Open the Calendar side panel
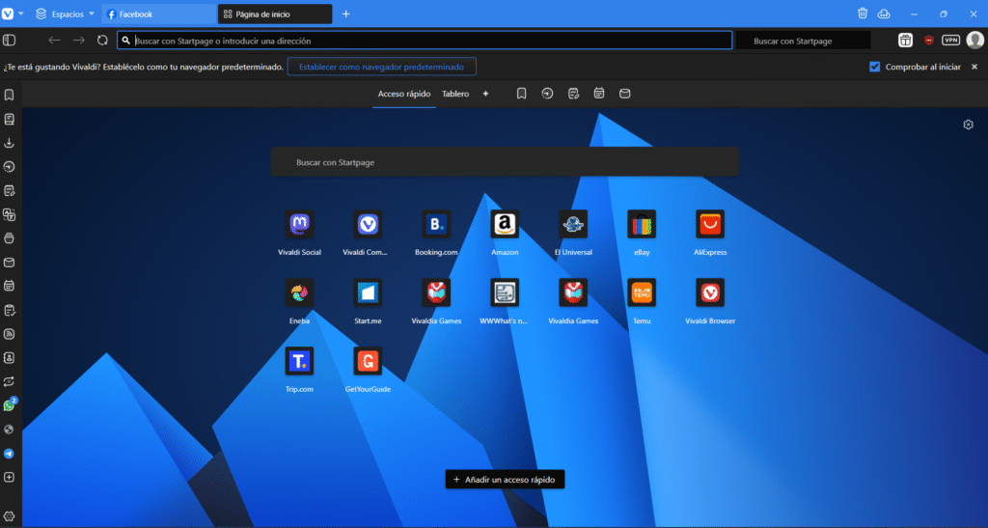The image size is (988, 528). [x=9, y=286]
